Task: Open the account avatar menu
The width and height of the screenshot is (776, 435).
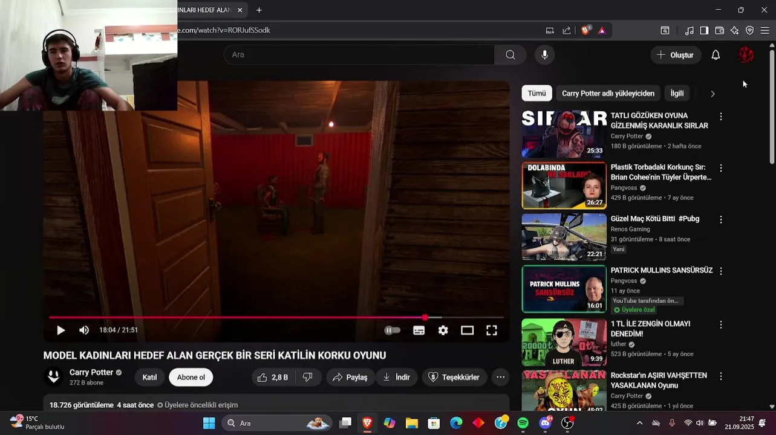Action: 746,55
